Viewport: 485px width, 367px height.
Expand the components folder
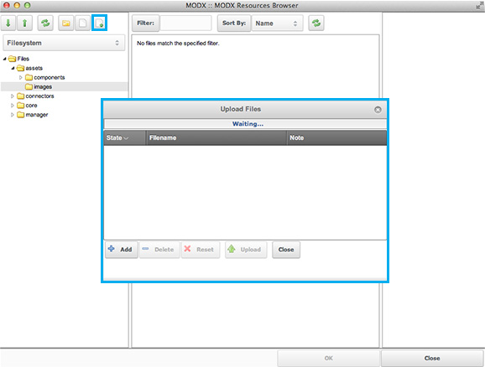[21, 78]
